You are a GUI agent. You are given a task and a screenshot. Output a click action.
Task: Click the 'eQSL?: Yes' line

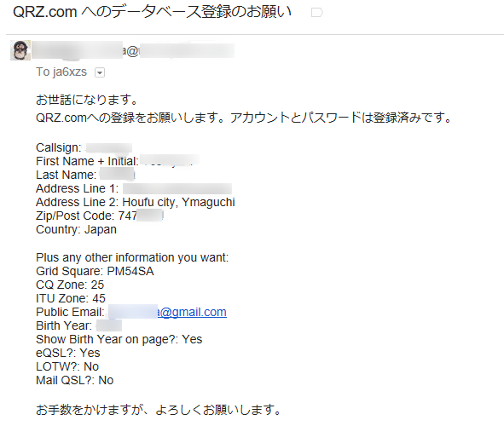(x=68, y=353)
